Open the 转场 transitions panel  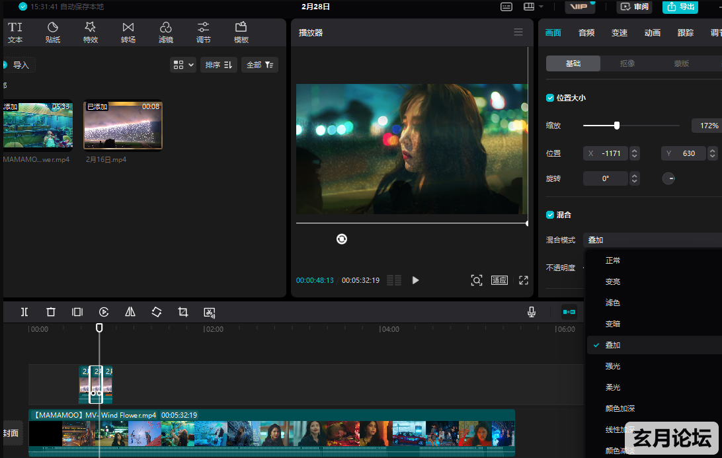pos(128,32)
